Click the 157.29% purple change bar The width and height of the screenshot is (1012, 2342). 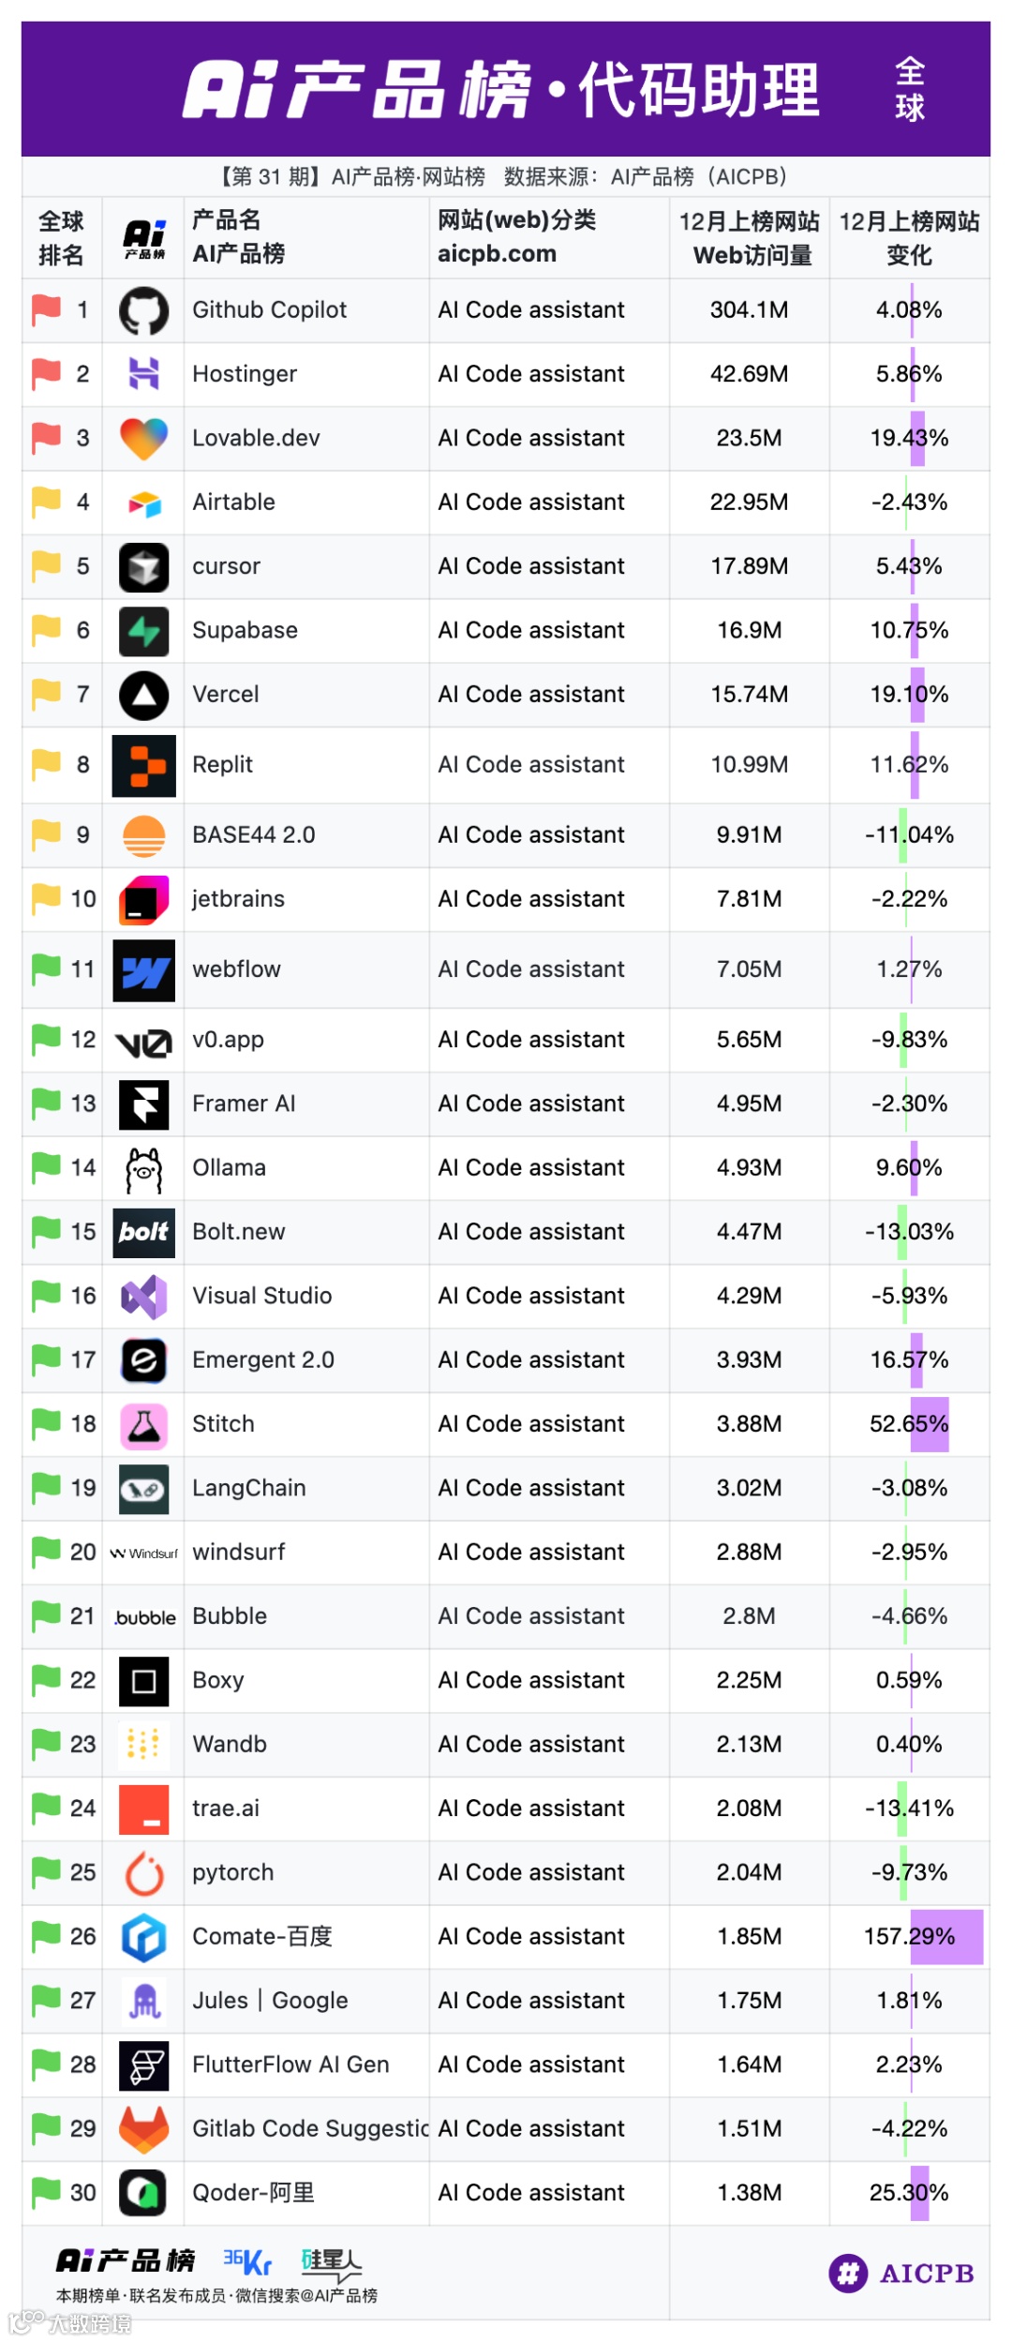coord(946,1936)
